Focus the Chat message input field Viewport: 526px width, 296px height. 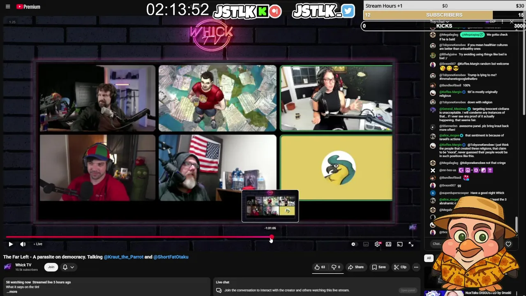[x=436, y=244]
